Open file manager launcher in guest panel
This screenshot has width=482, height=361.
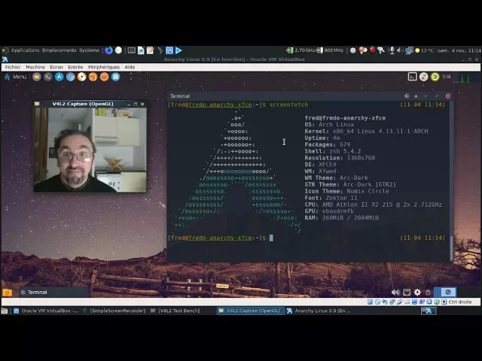tap(37, 77)
